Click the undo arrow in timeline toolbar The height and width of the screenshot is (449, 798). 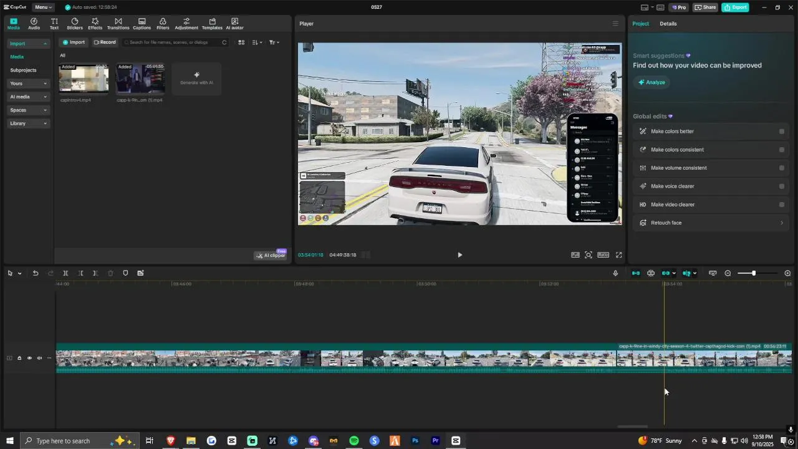[x=36, y=273]
